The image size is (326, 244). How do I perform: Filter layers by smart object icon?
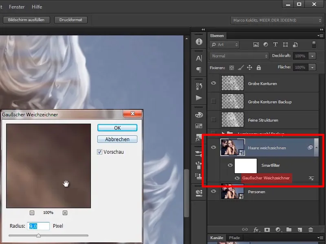click(295, 45)
